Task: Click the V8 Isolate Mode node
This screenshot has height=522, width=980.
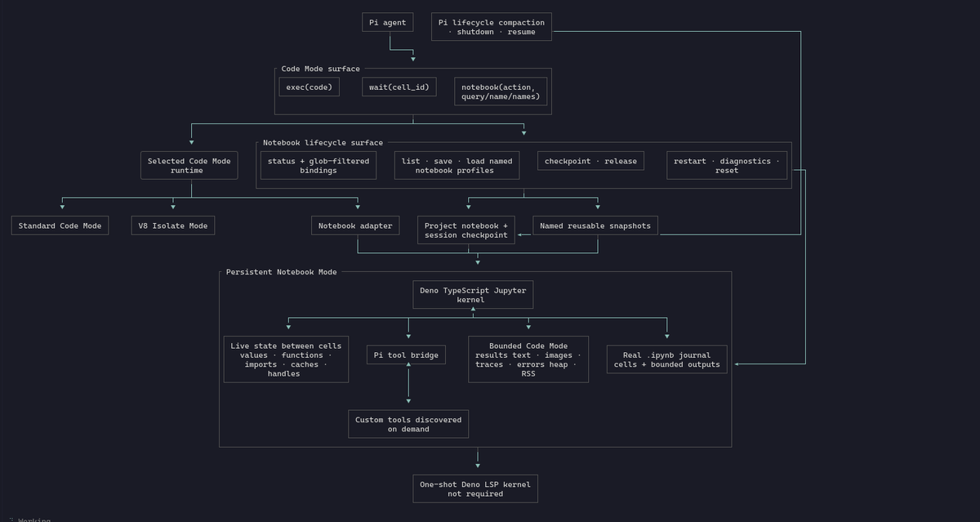Action: [173, 225]
